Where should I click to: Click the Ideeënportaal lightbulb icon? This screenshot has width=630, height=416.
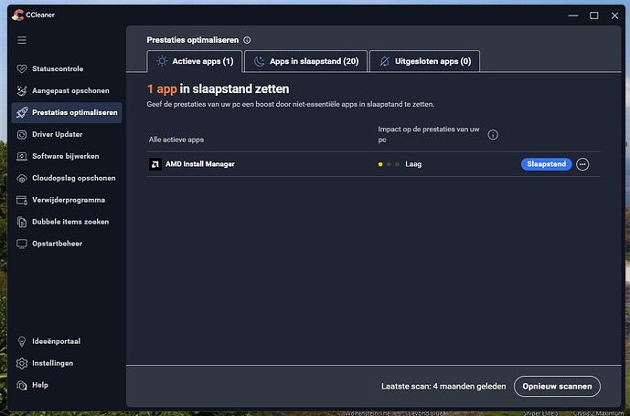tap(22, 341)
